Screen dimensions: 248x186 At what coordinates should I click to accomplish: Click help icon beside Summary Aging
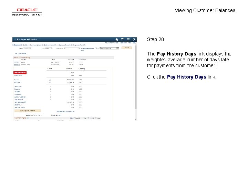click(28, 118)
